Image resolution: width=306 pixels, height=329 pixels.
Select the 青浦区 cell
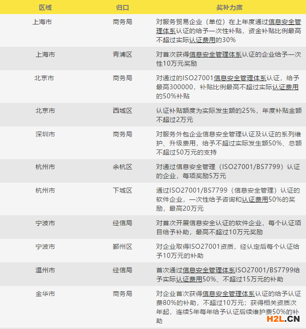pyautogui.click(x=122, y=54)
